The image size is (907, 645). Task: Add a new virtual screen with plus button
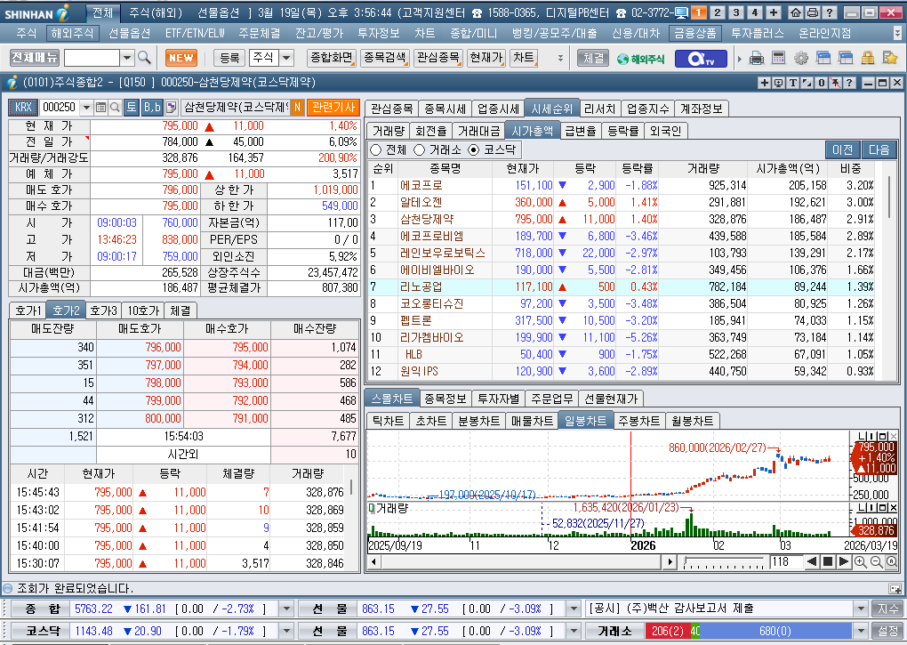point(774,12)
